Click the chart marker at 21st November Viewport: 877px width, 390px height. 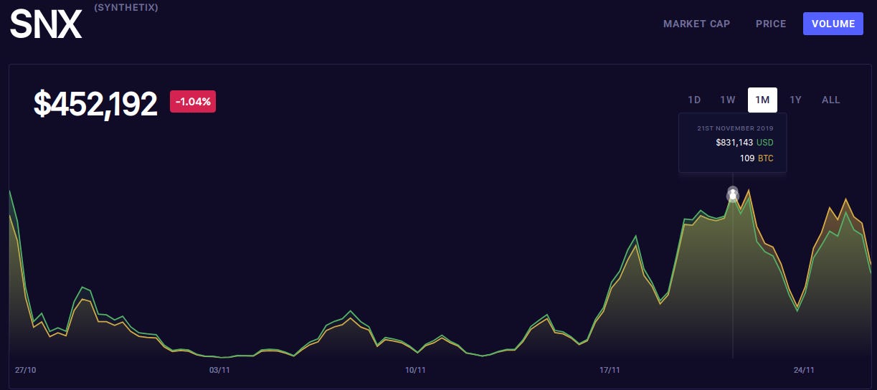(733, 194)
